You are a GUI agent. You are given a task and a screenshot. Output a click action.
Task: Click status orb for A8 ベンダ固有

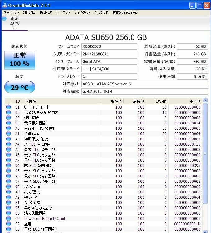(8, 192)
